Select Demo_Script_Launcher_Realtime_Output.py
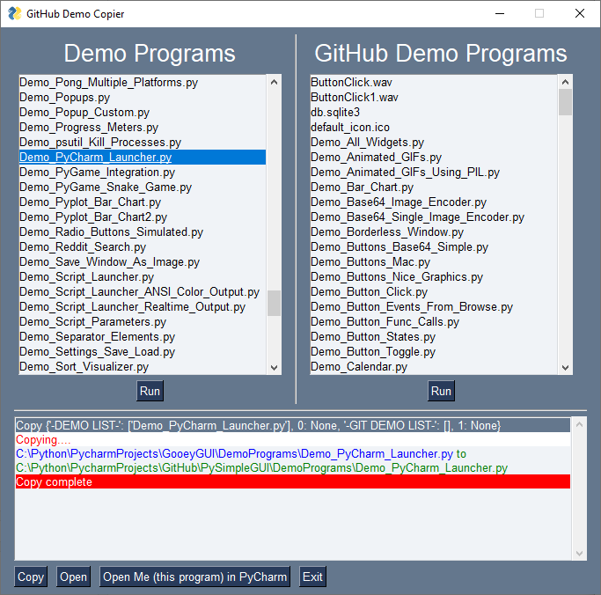601x595 pixels. pos(143,306)
